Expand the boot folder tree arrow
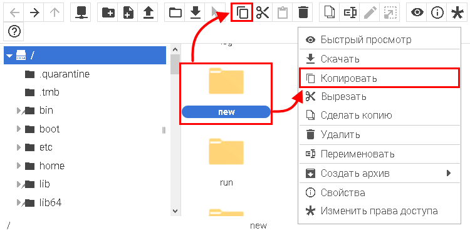Screen dimensions: 470x233 (19, 129)
